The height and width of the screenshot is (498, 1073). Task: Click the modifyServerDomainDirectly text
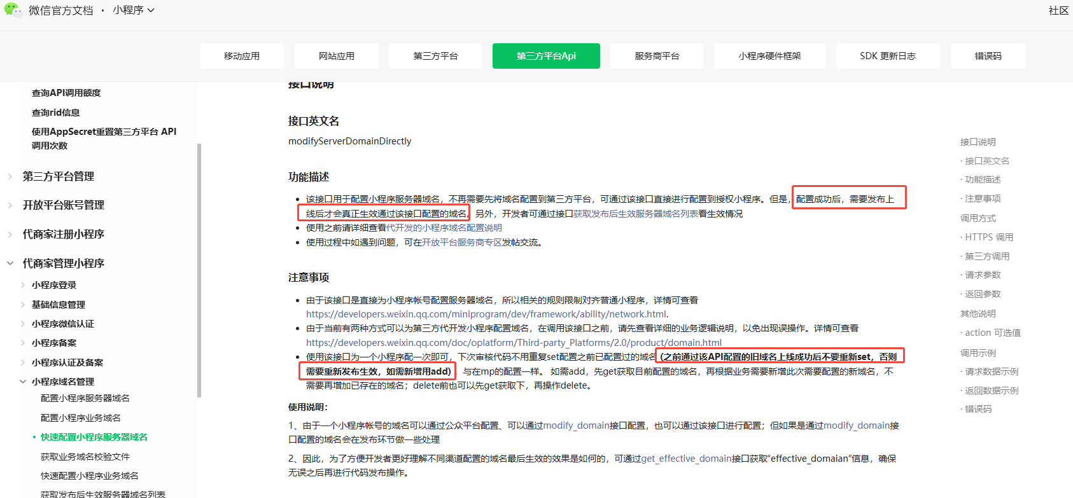pyautogui.click(x=350, y=141)
